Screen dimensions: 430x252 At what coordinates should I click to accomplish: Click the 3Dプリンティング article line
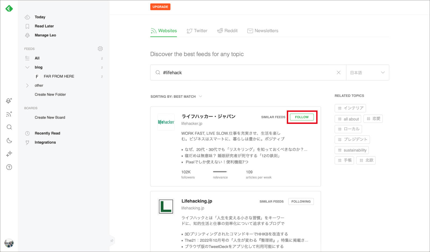(x=236, y=234)
